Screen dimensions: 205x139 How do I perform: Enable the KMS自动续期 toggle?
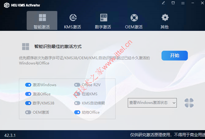click(x=77, y=103)
